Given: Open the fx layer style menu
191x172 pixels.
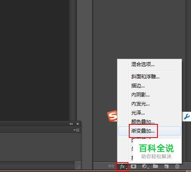Looking at the screenshot, I should point(122,167).
